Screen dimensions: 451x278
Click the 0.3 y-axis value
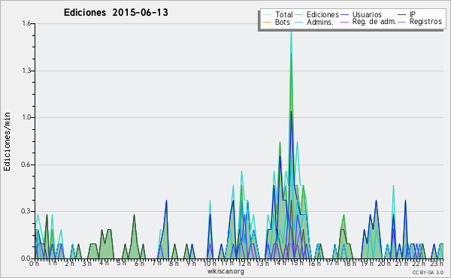coord(26,211)
